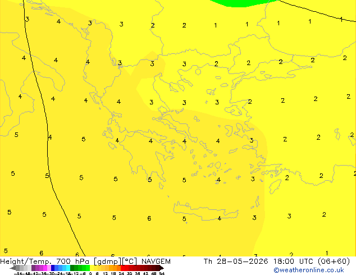
Task: Click the "(06+60)" forecast run text
Action: click(x=334, y=262)
